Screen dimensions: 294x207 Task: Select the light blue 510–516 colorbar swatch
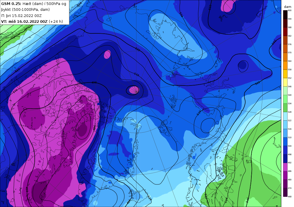(285, 133)
